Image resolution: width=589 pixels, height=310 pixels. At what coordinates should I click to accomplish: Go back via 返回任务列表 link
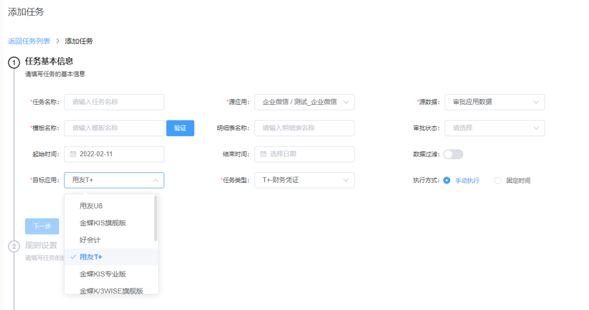point(29,41)
